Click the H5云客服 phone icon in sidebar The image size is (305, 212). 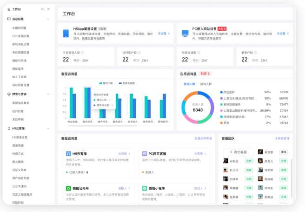pyautogui.click(x=9, y=129)
